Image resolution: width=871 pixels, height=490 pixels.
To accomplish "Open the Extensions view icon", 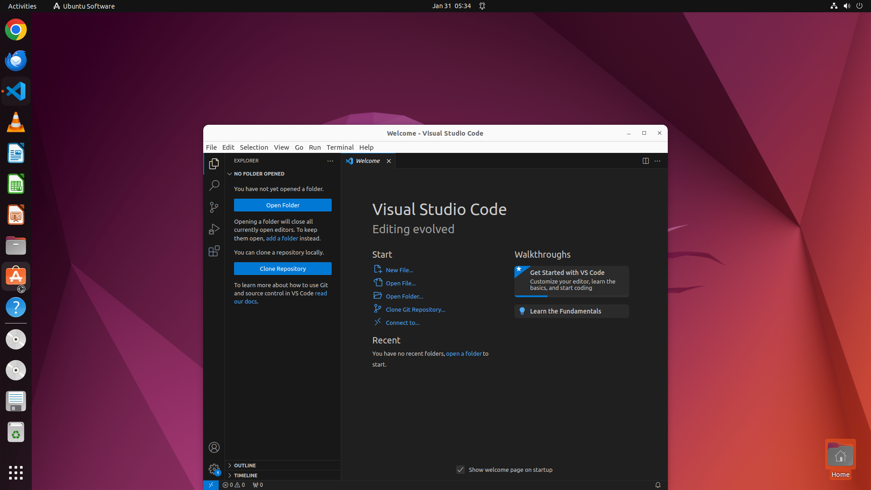I will (214, 251).
